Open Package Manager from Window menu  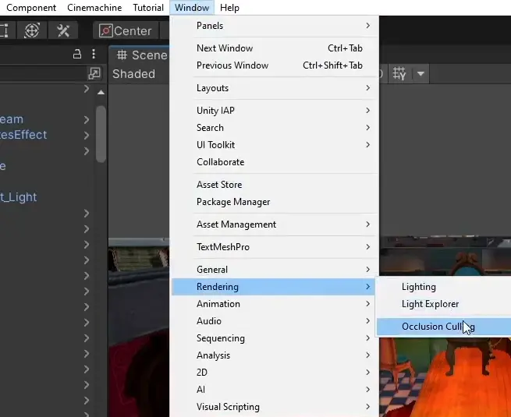tap(233, 202)
